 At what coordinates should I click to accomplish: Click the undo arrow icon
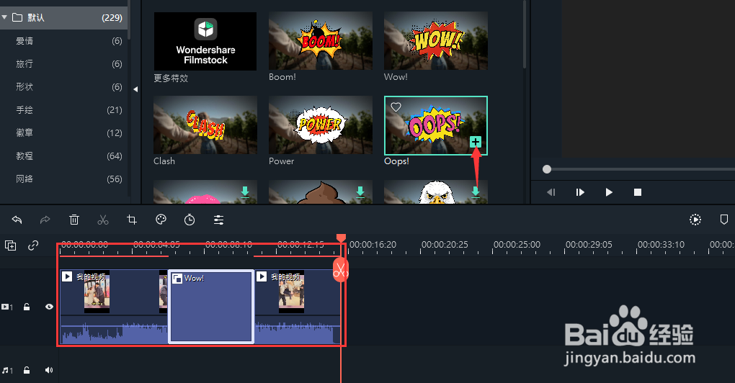(x=17, y=220)
